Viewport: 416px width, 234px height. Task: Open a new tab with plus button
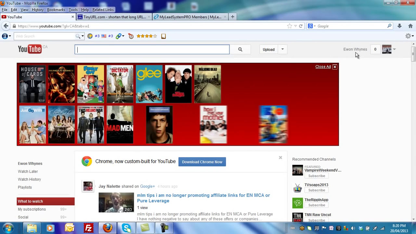pyautogui.click(x=232, y=17)
